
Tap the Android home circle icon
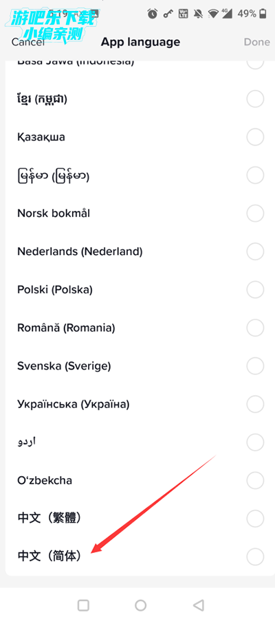point(140,605)
